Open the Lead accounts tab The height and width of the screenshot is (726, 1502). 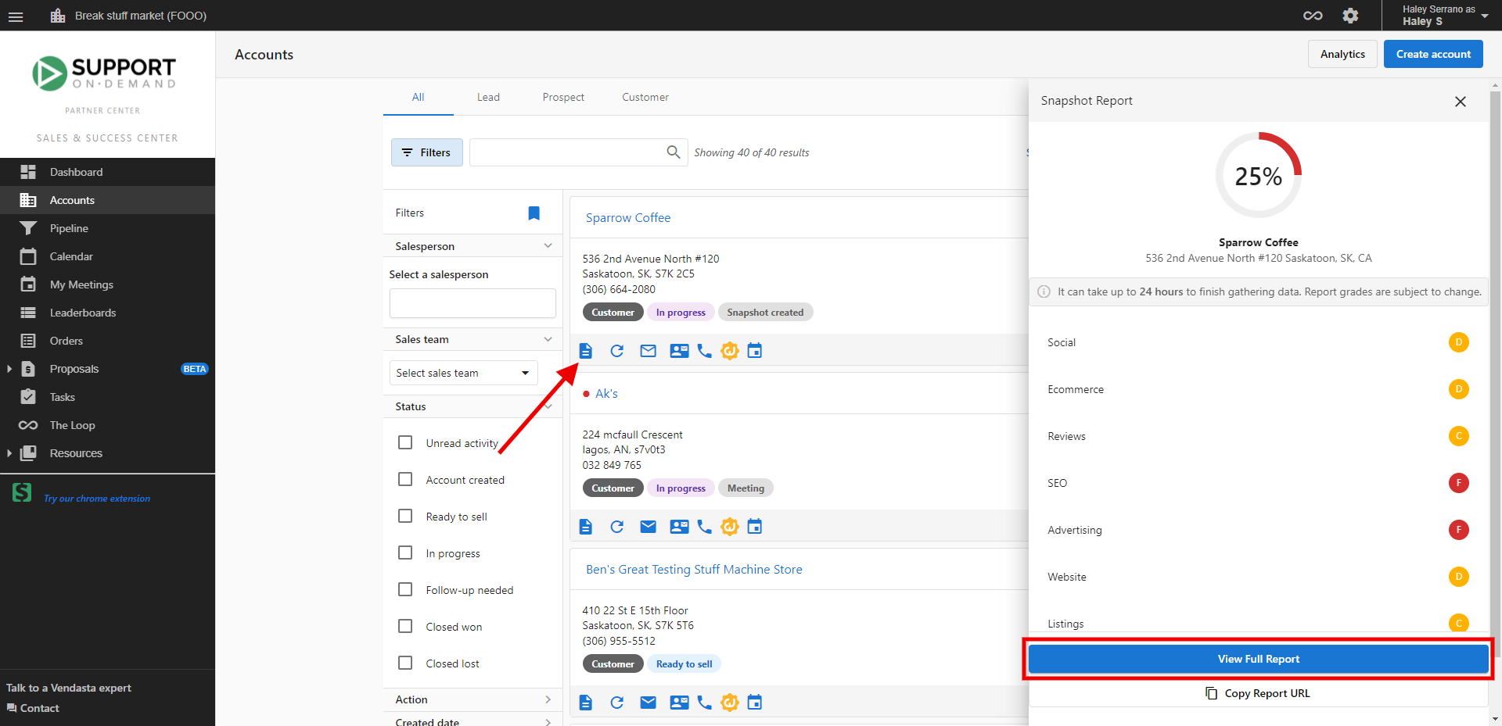point(487,97)
